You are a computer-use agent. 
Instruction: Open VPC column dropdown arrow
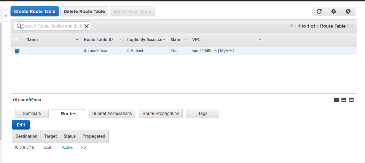tap(260, 40)
